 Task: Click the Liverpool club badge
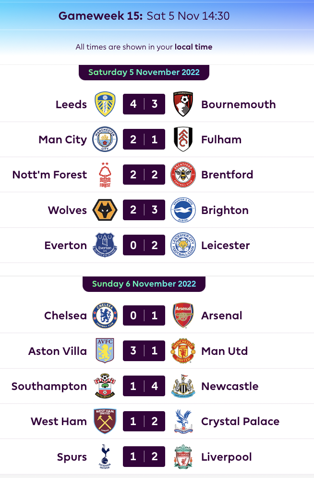[x=183, y=456]
